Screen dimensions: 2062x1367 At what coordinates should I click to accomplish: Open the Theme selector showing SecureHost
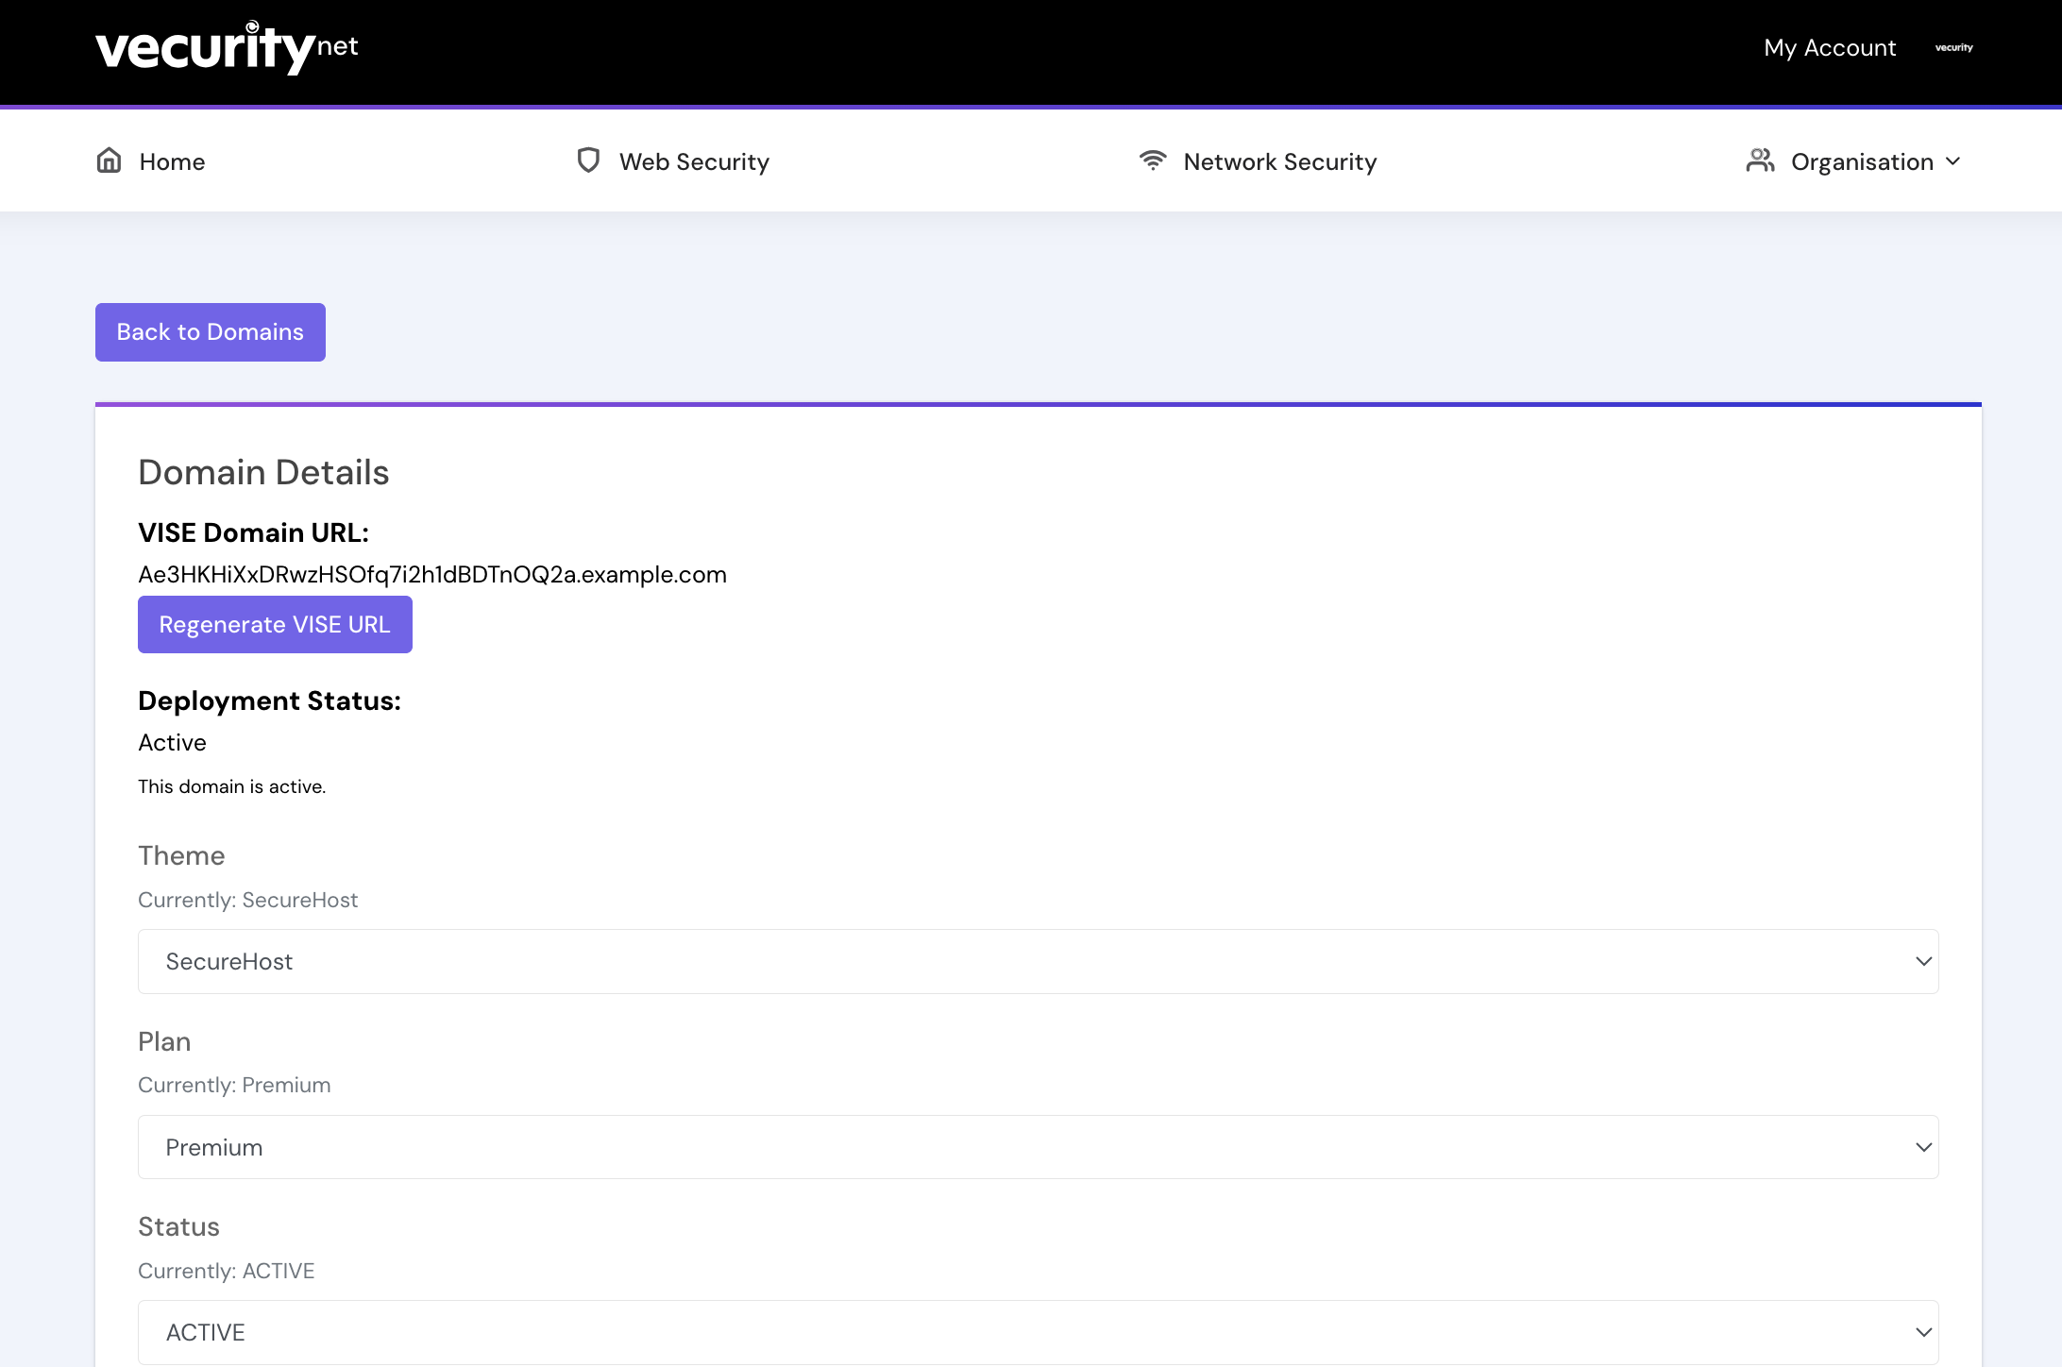[x=1039, y=961]
